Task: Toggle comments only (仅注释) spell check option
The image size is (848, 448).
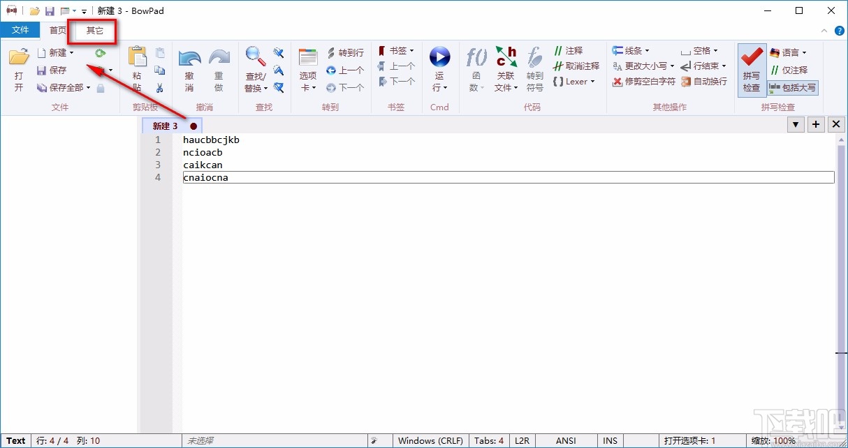Action: (789, 70)
